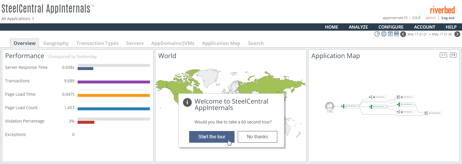
Task: Switch to the Overview tab
Action: tap(25, 43)
